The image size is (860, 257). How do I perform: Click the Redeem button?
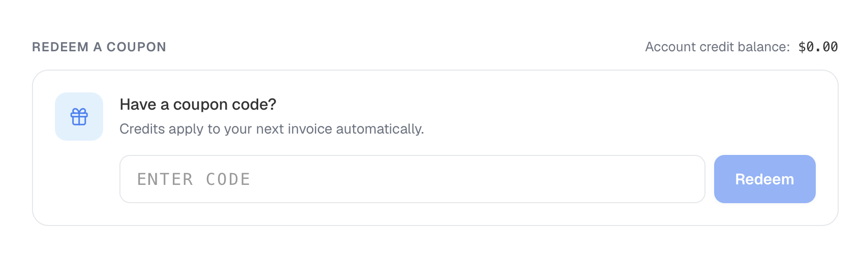click(x=764, y=179)
